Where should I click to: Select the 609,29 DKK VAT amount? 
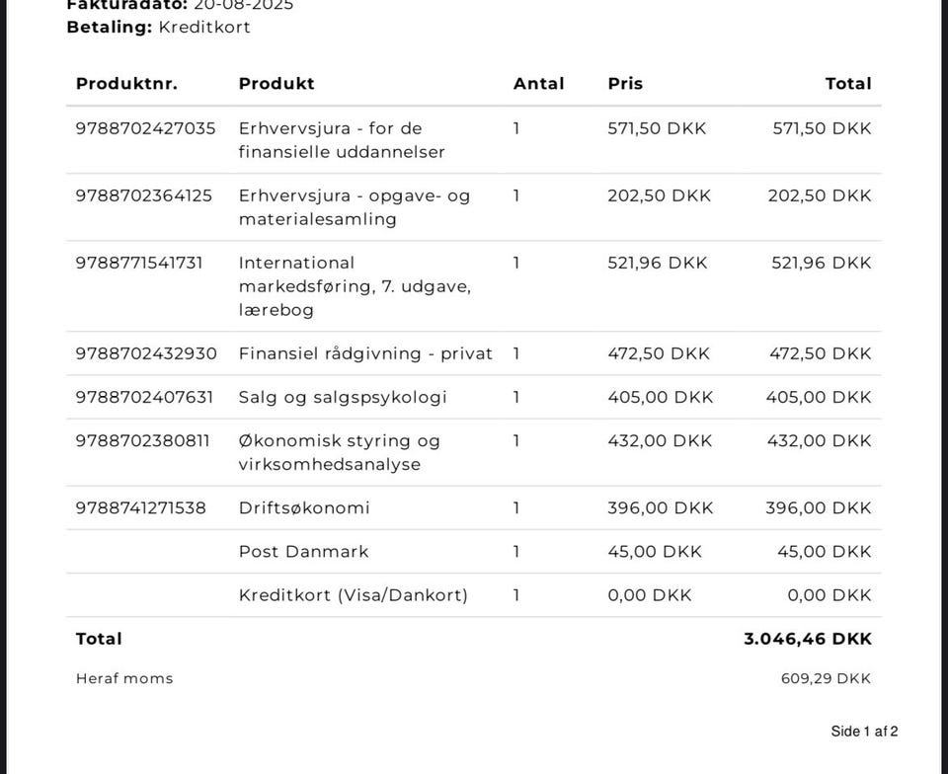(x=826, y=678)
